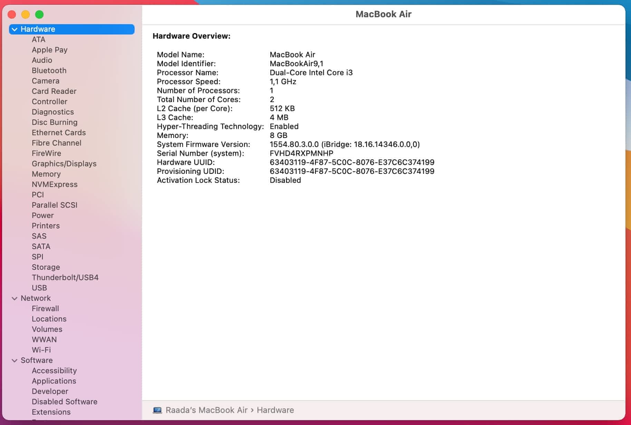
Task: Maximize window with green button
Action: click(39, 14)
